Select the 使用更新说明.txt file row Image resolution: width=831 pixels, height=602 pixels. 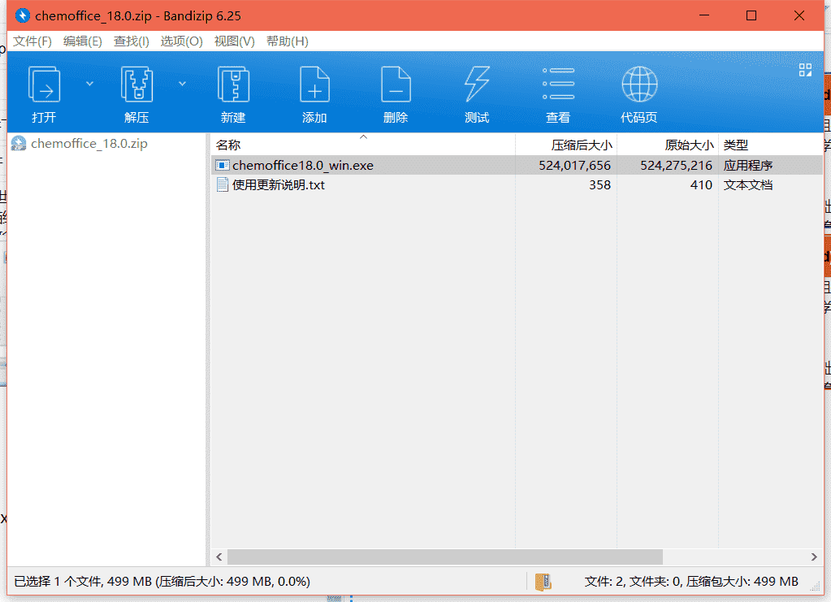pyautogui.click(x=517, y=185)
